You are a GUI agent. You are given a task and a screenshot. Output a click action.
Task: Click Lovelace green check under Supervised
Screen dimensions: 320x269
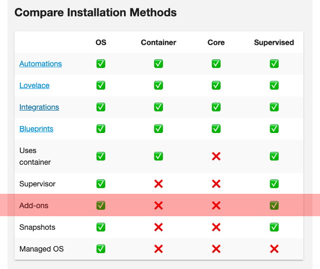point(274,85)
